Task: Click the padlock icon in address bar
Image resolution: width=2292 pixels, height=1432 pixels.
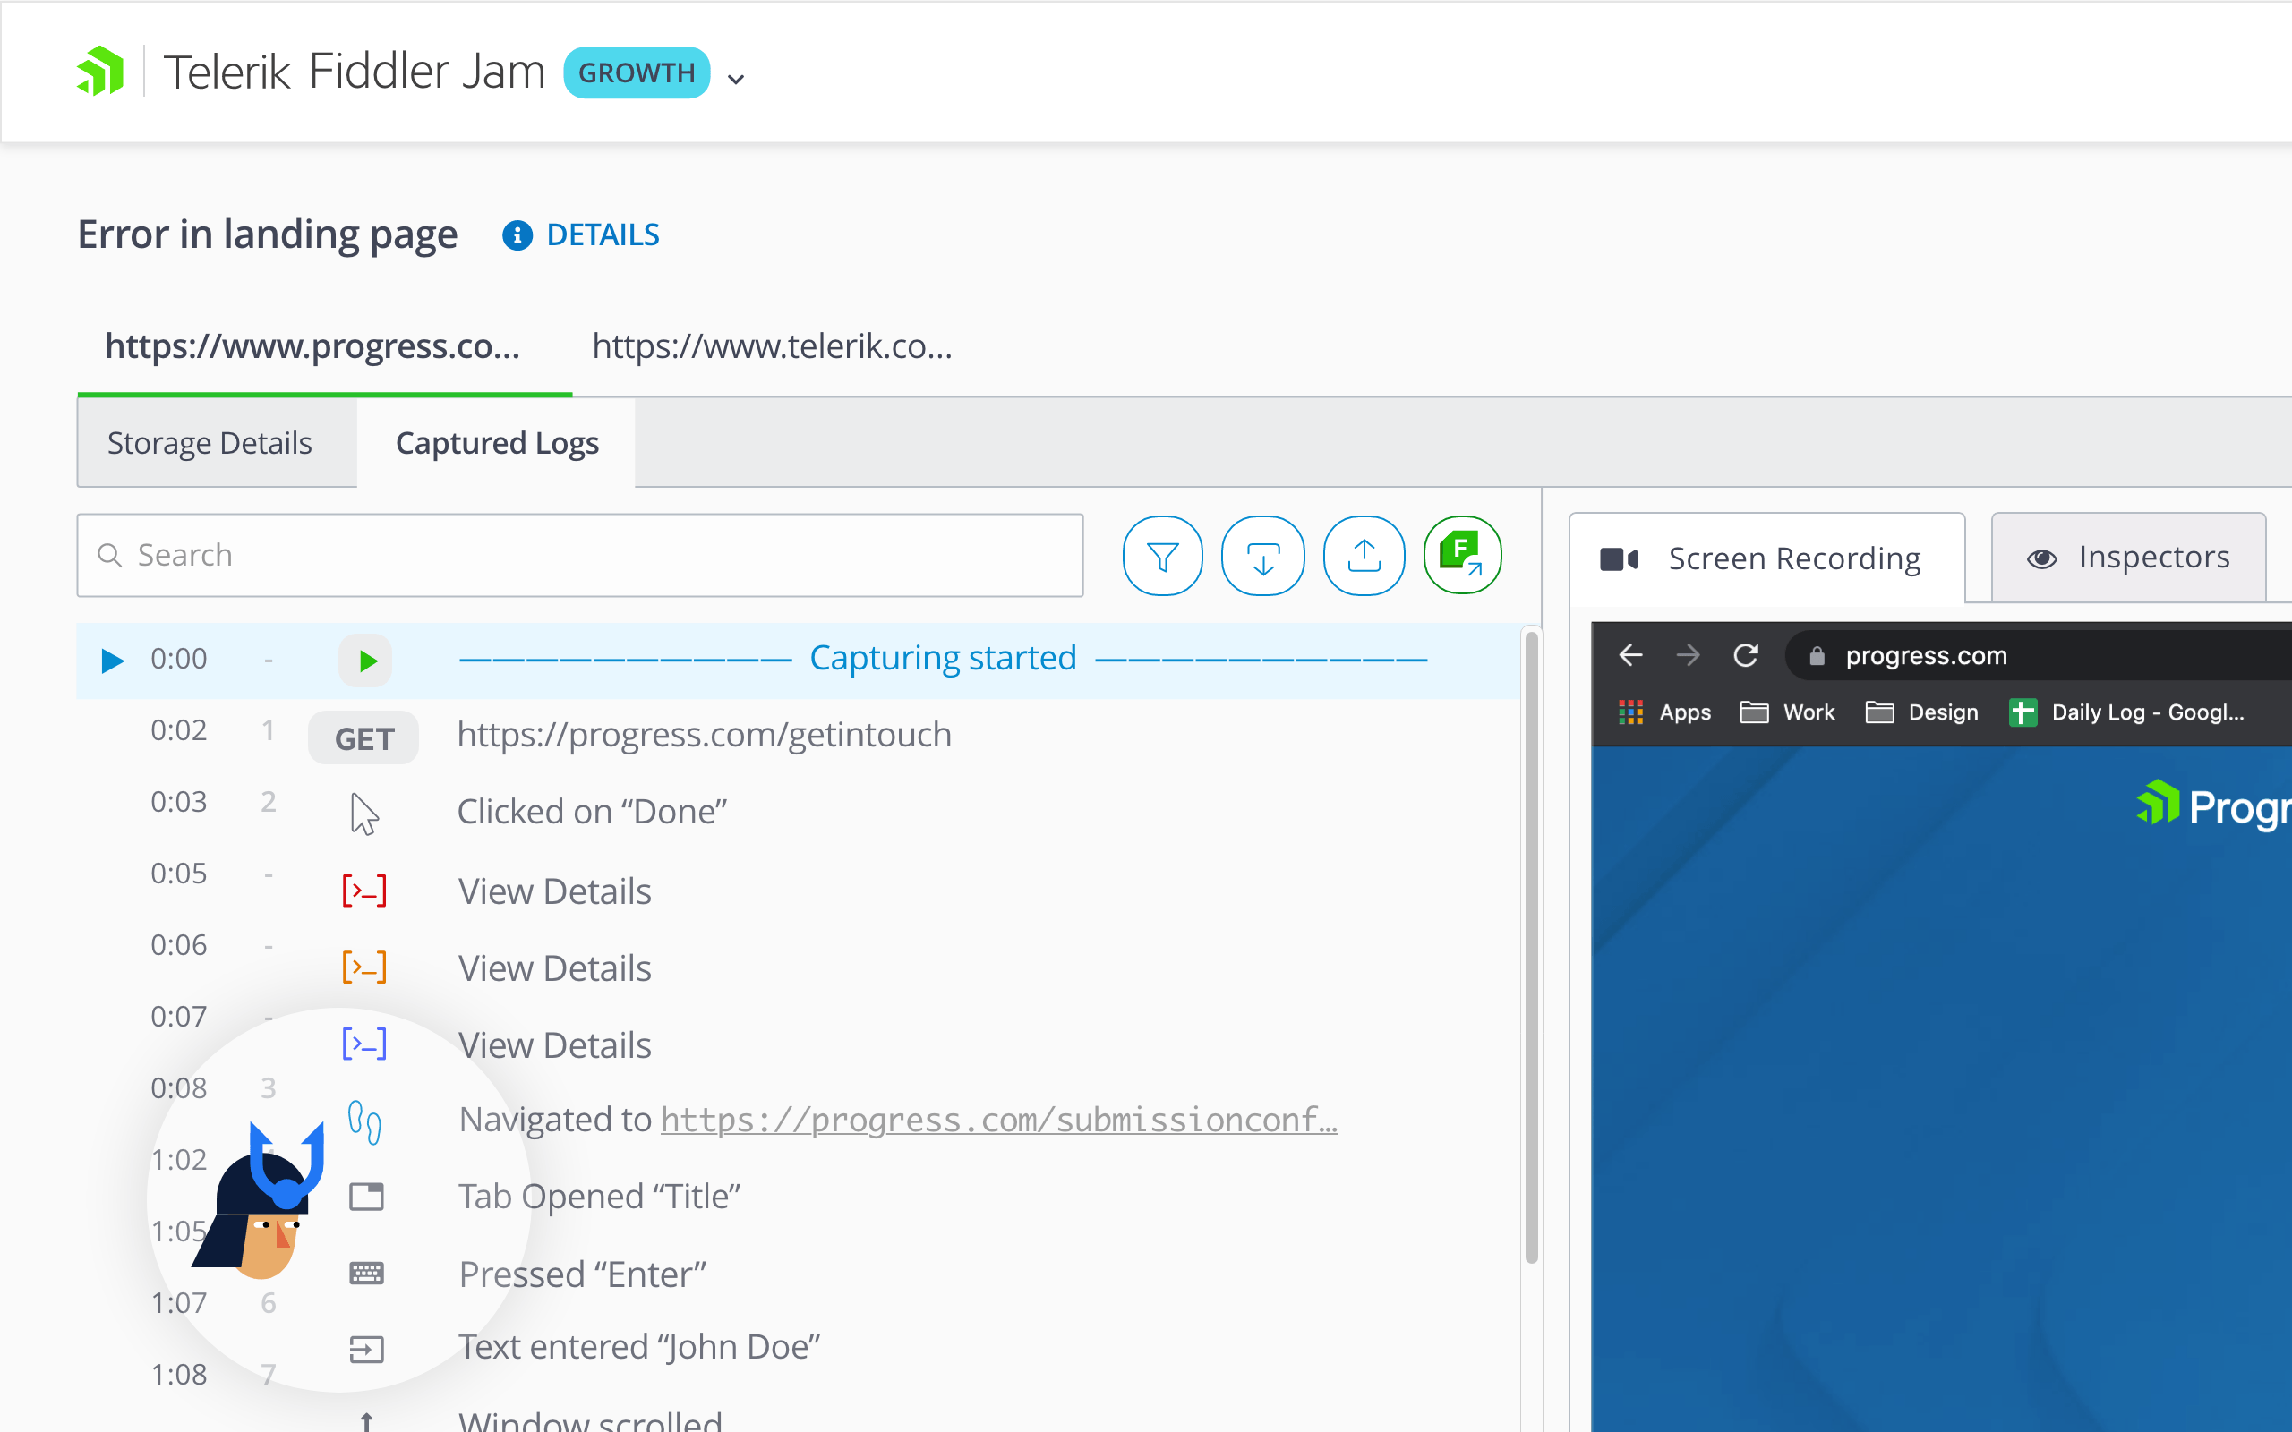Action: click(1816, 655)
